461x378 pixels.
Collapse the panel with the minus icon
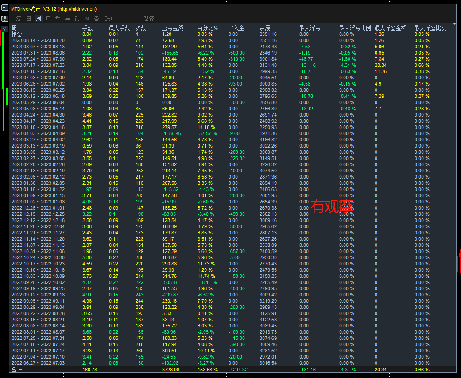5,8
